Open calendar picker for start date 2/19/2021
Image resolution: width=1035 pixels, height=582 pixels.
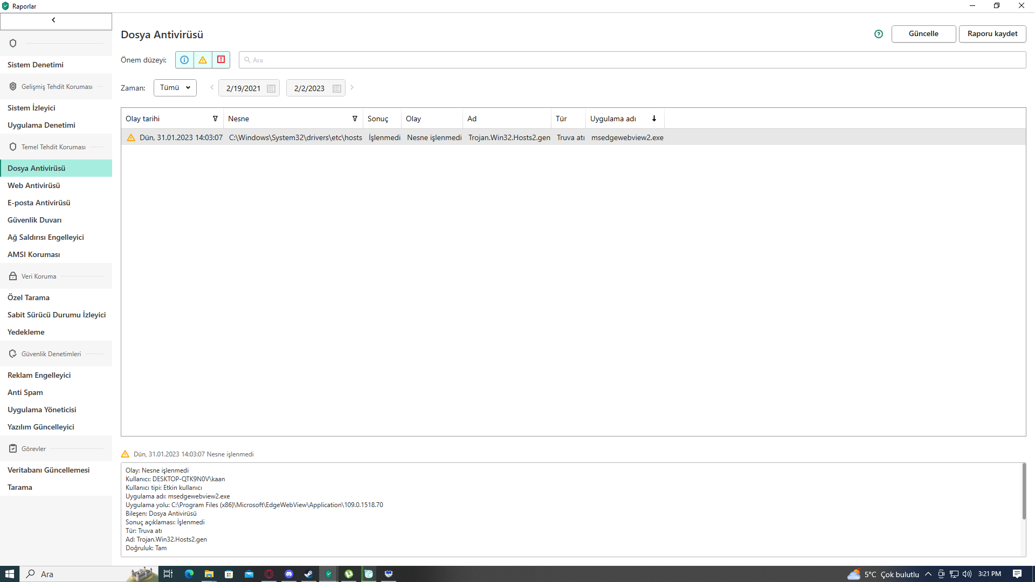(x=271, y=88)
